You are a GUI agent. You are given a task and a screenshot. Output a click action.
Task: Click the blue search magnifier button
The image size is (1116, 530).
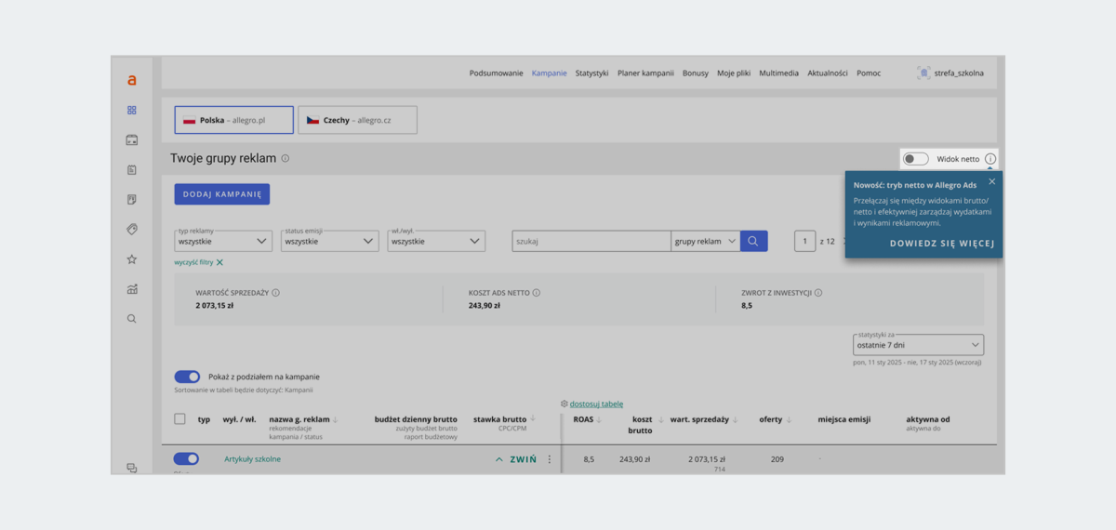tap(754, 241)
